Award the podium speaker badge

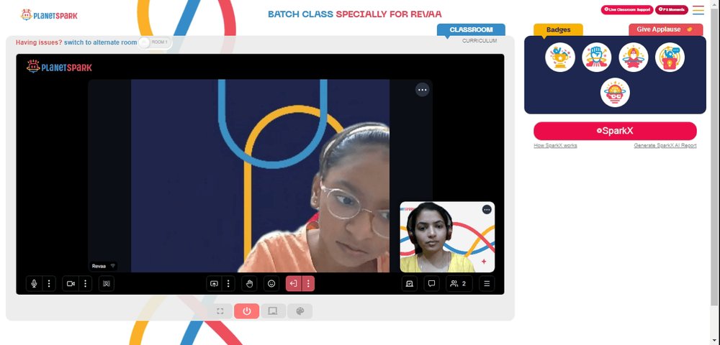pyautogui.click(x=670, y=57)
